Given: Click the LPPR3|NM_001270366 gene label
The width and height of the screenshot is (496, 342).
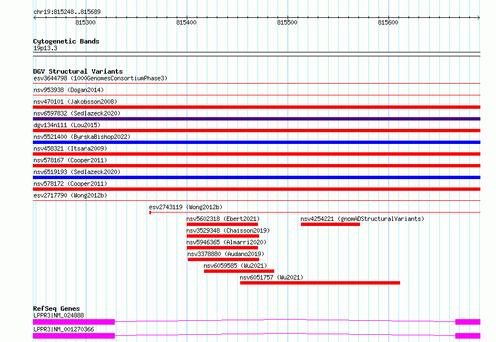Looking at the screenshot, I should tap(64, 329).
